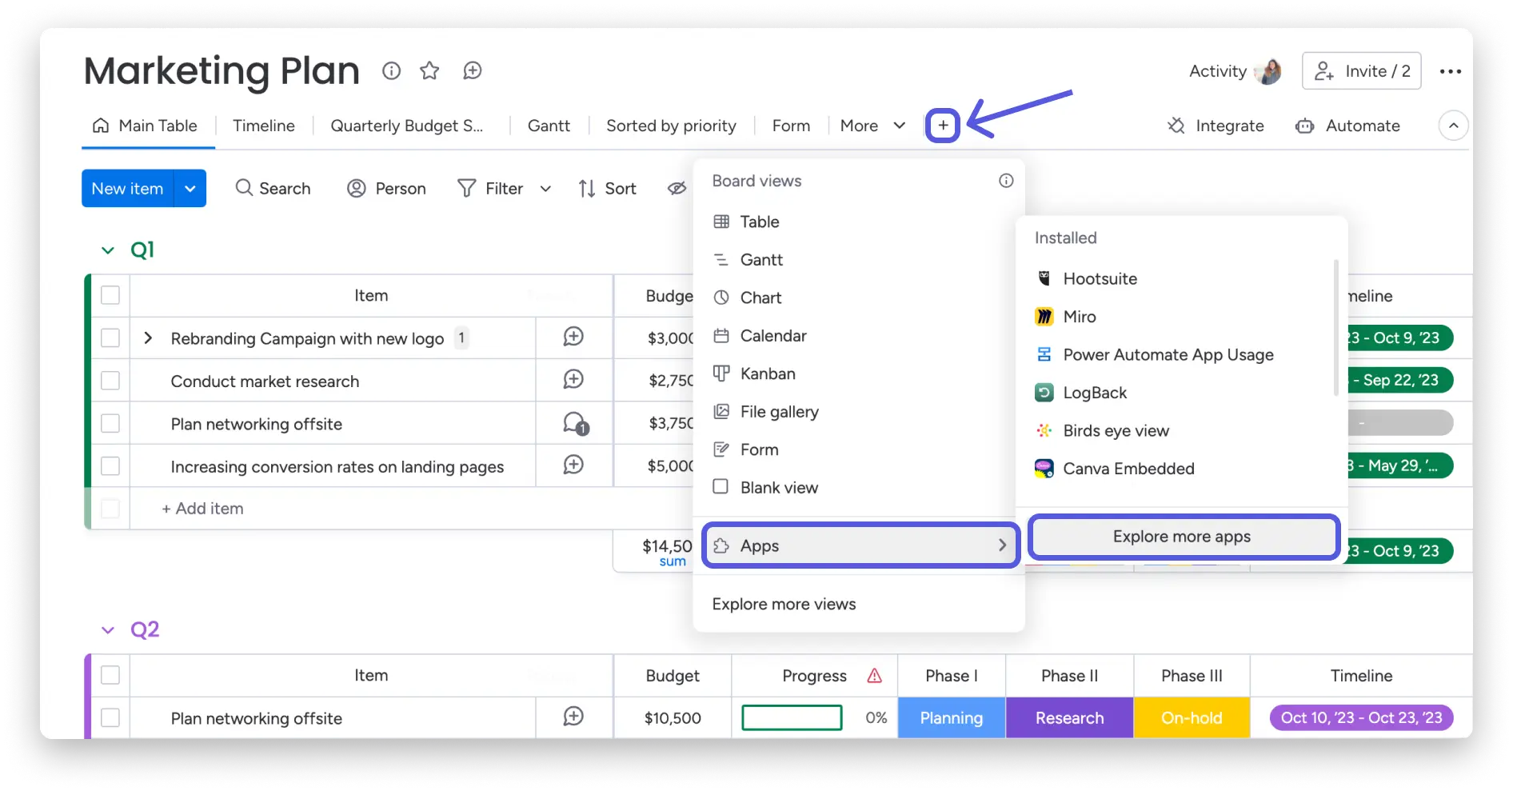The image size is (1513, 791).
Task: Add update to Rebranding Campaign row
Action: (573, 337)
